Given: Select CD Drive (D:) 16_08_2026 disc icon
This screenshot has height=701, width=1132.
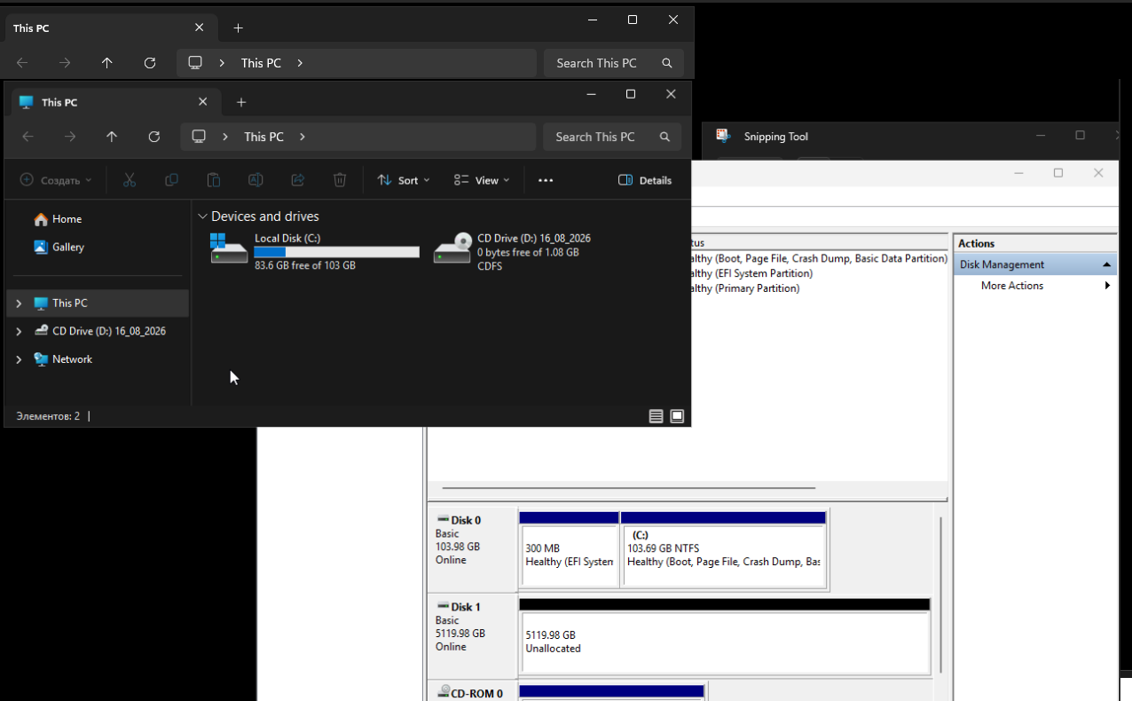Looking at the screenshot, I should pos(452,248).
